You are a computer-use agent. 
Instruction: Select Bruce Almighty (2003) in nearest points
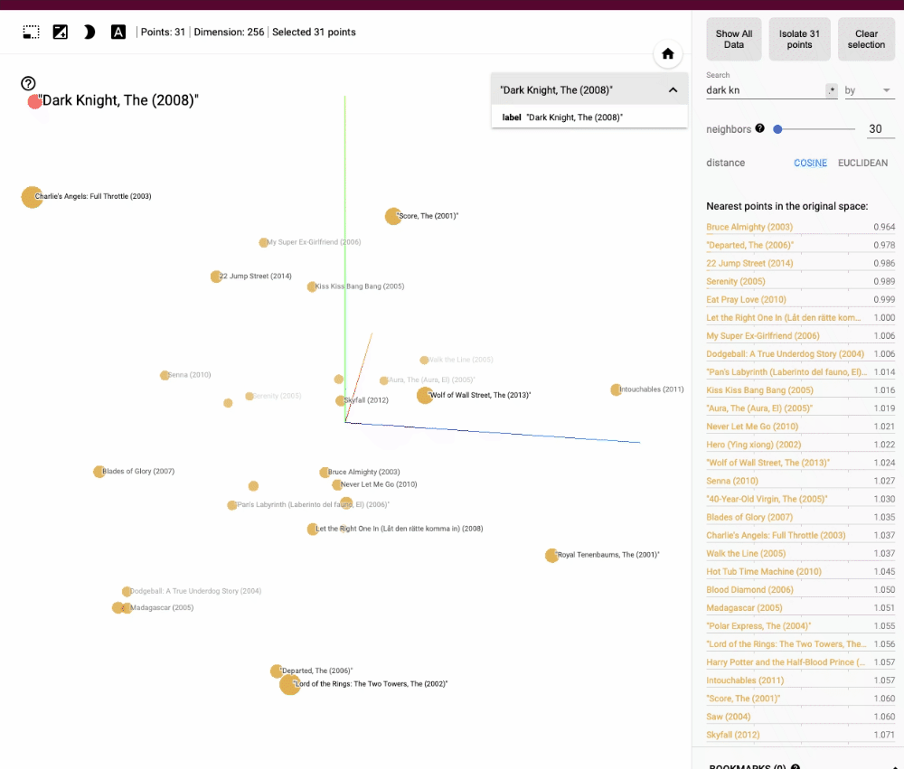click(749, 228)
